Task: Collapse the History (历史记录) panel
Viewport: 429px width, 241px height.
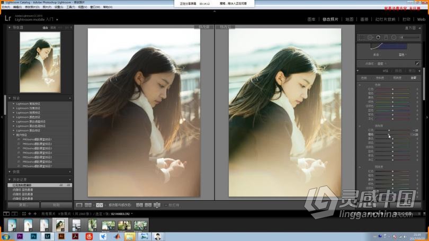Action: 10,180
